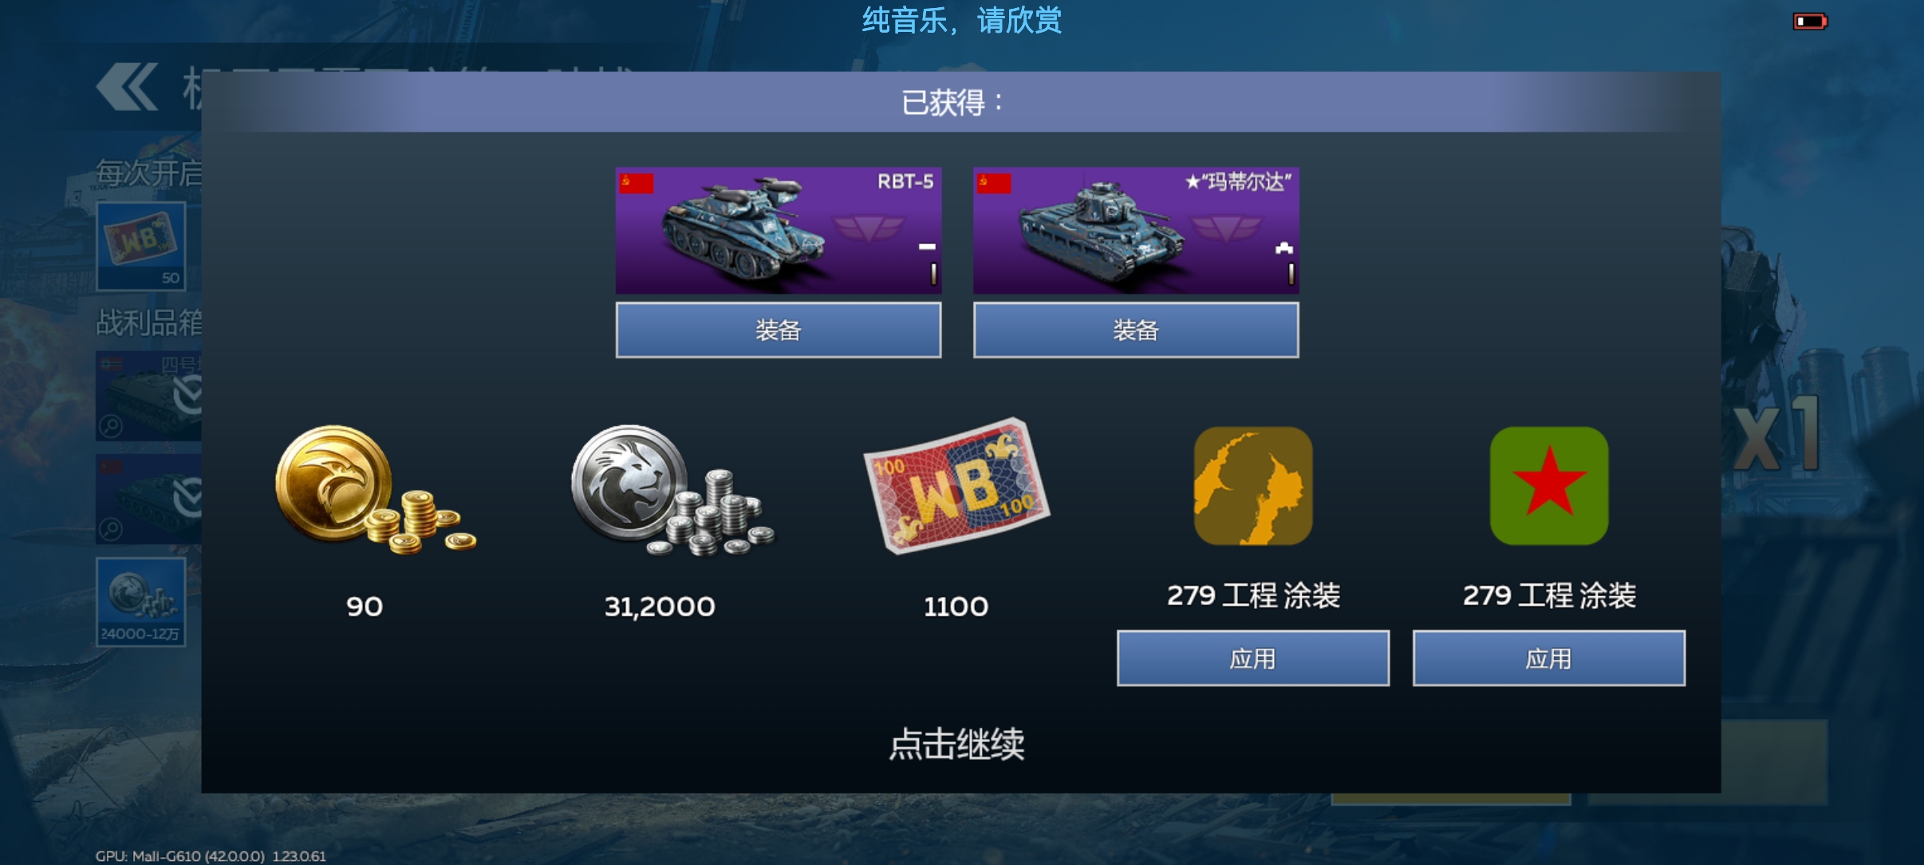This screenshot has height=865, width=1924.
Task: Select the yellow-brown camouflage icon
Action: [1252, 486]
